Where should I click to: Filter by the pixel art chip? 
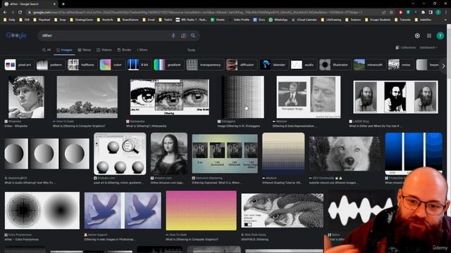19,65
